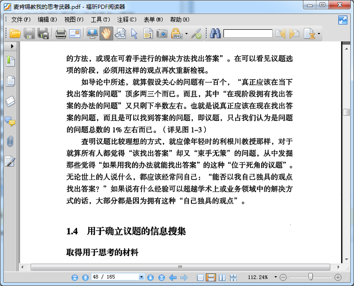Go forward to the next view arrow
This screenshot has height=286, width=354.
[x=184, y=278]
